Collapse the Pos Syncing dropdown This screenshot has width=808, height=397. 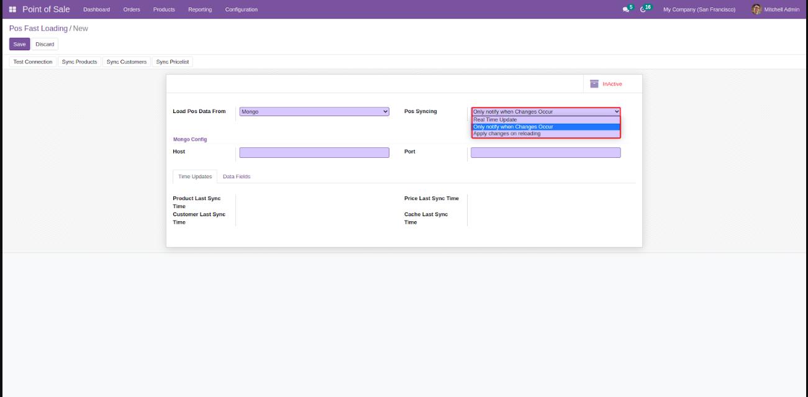tap(546, 111)
